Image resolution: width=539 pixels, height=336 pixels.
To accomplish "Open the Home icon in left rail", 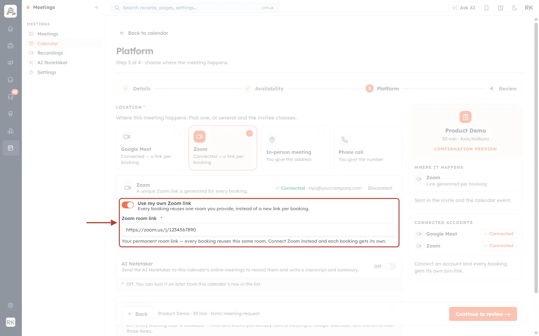I will coord(10,29).
